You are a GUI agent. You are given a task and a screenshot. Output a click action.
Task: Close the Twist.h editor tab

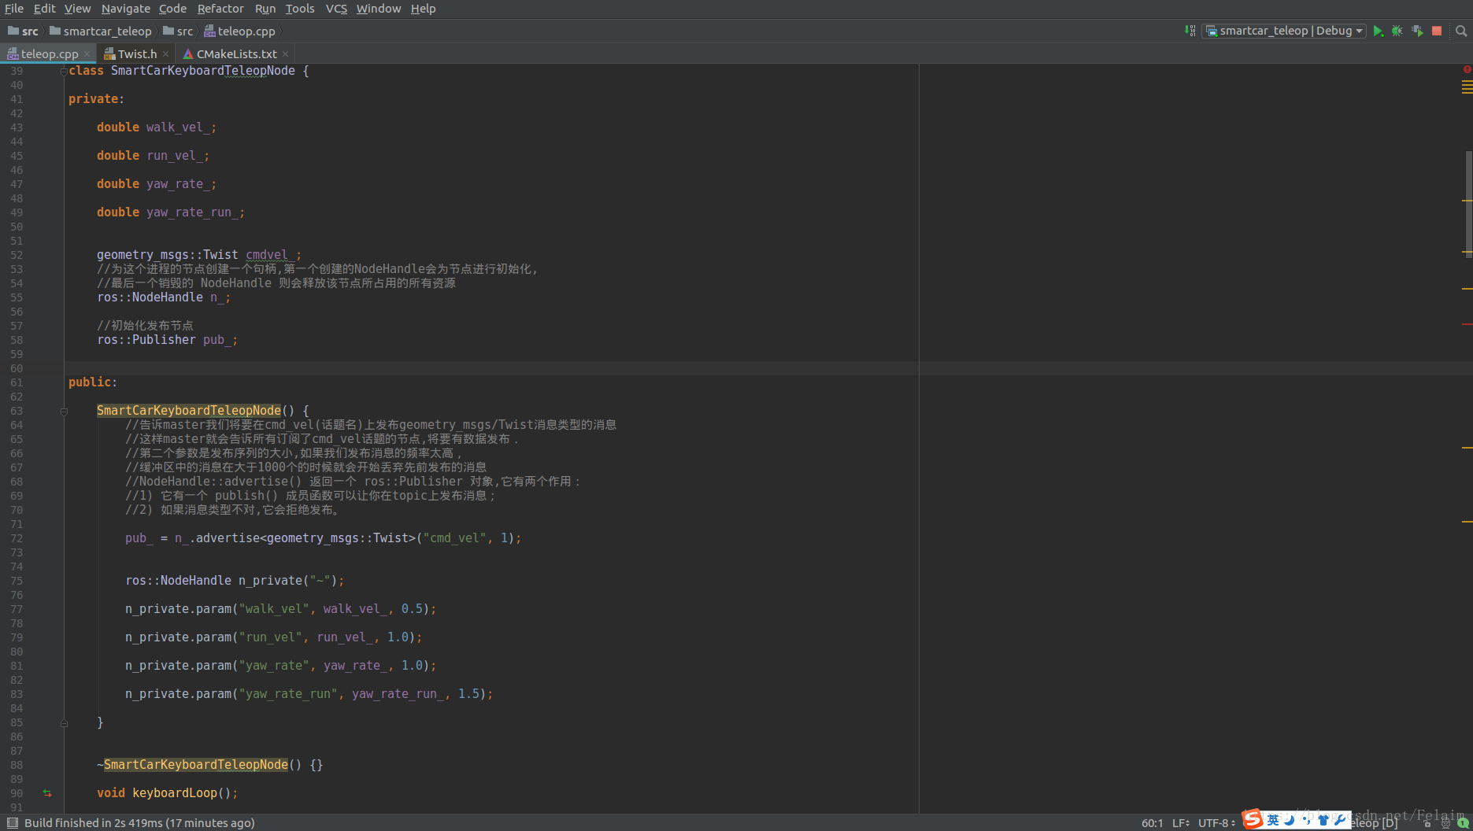[165, 54]
